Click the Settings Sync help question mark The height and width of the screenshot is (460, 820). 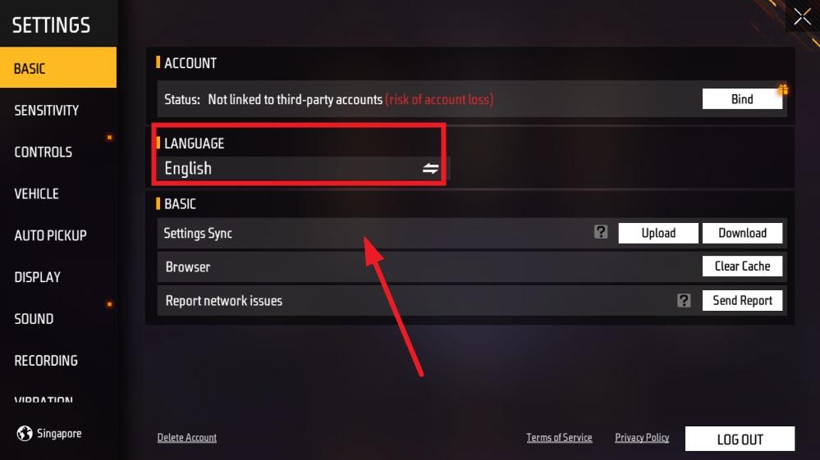pyautogui.click(x=601, y=232)
